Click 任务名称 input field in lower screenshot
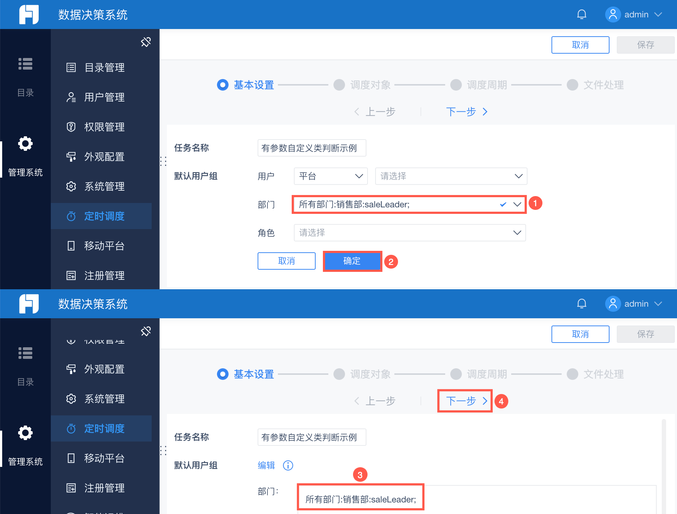Viewport: 677px width, 514px height. point(312,437)
